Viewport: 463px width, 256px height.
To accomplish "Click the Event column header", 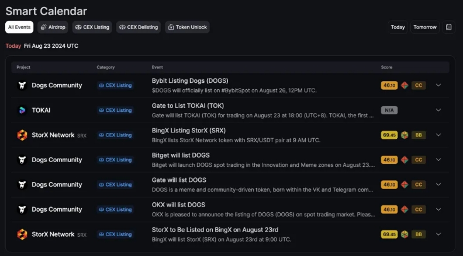I will pyautogui.click(x=157, y=67).
